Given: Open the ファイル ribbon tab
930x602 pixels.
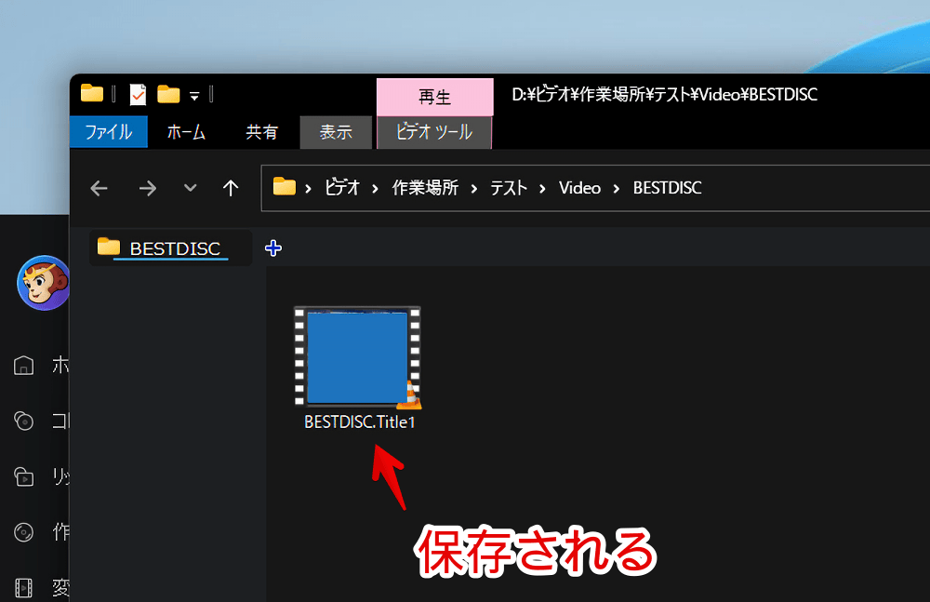Looking at the screenshot, I should (x=109, y=131).
